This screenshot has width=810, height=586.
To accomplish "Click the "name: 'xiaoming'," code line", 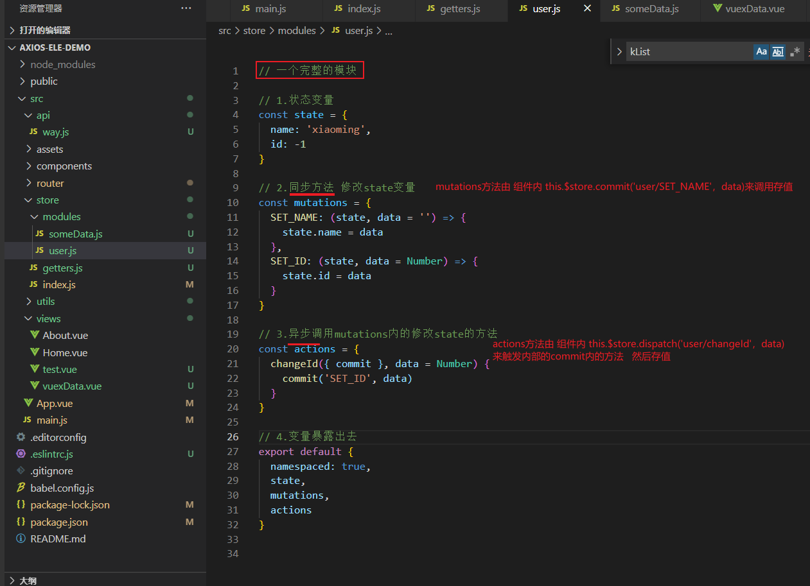I will coord(321,129).
